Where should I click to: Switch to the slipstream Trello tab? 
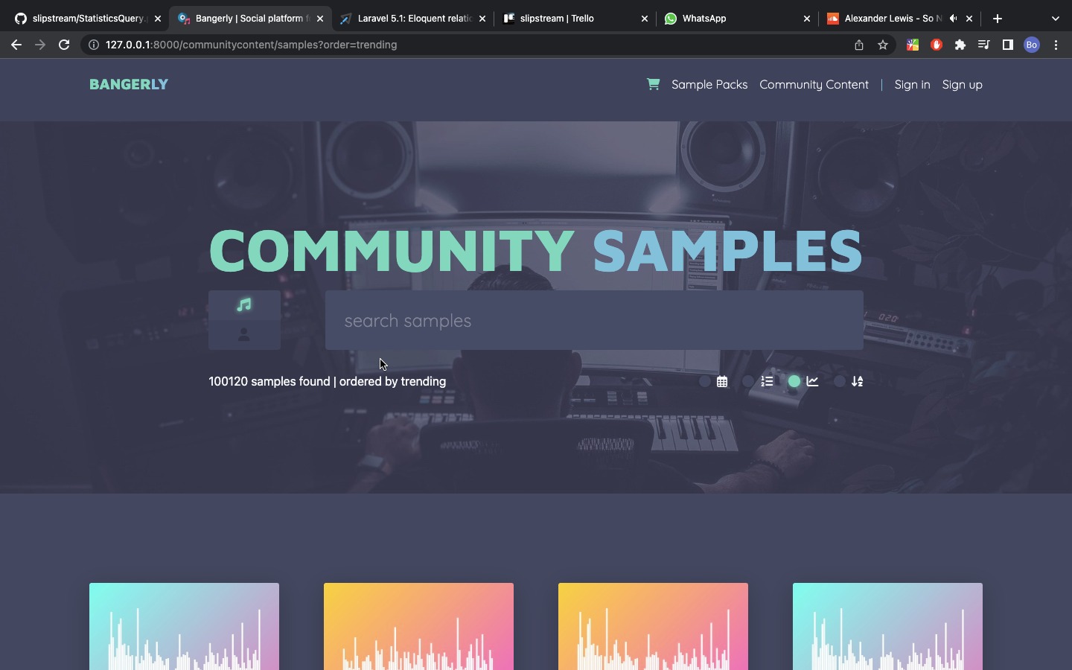[566, 19]
